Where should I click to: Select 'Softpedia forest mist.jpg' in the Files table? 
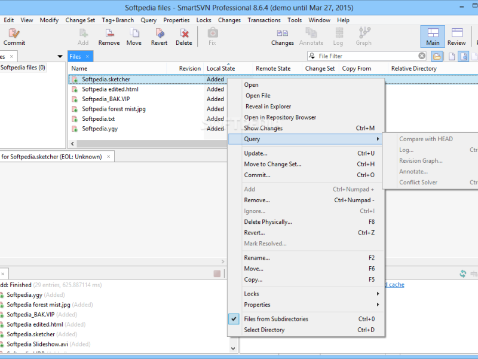114,109
